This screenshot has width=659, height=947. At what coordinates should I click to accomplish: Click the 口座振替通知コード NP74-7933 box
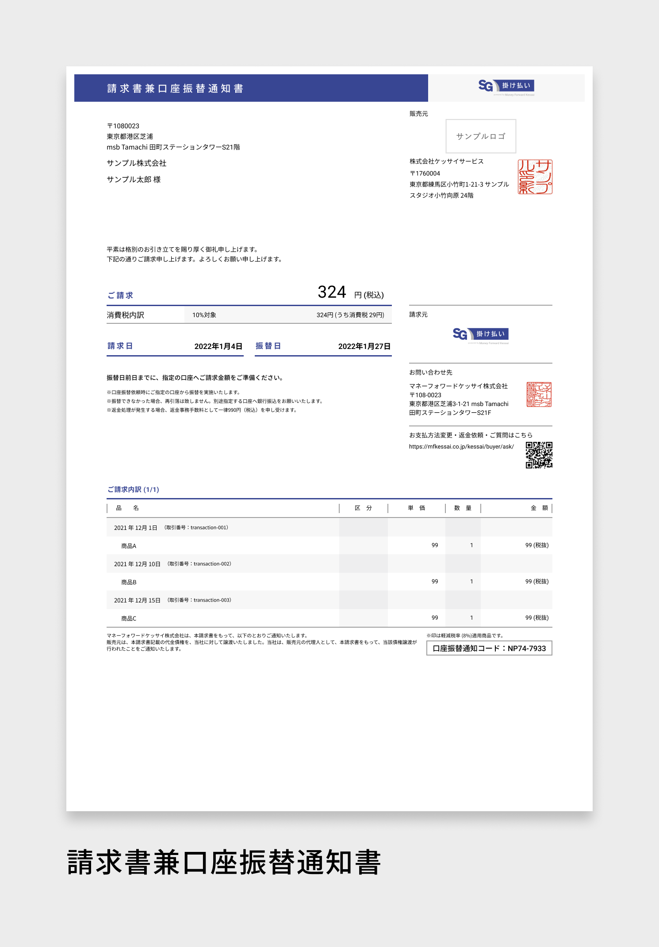(489, 648)
